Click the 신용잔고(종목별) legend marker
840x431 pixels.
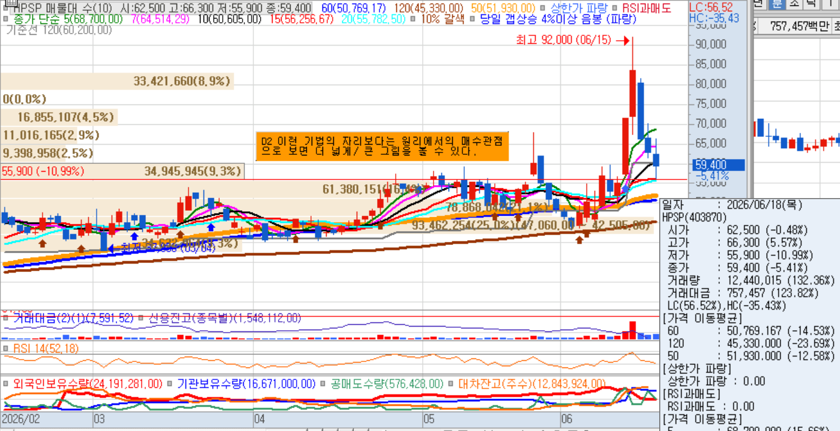pos(141,318)
